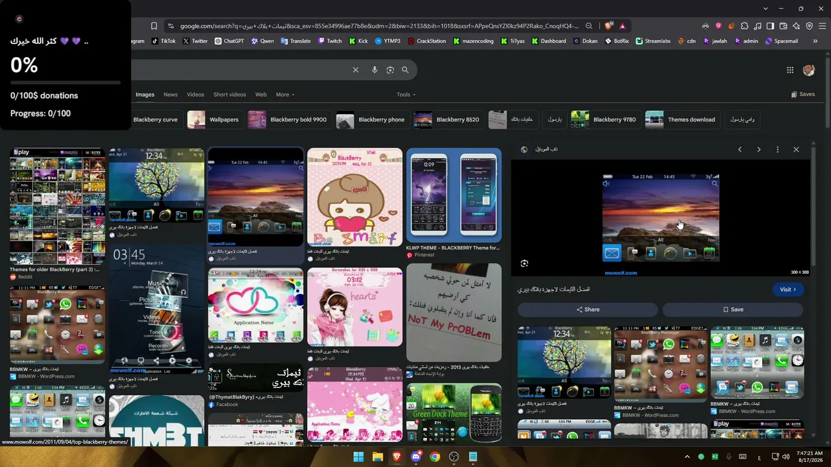Clear the Google search box text
831x467 pixels.
click(355, 70)
